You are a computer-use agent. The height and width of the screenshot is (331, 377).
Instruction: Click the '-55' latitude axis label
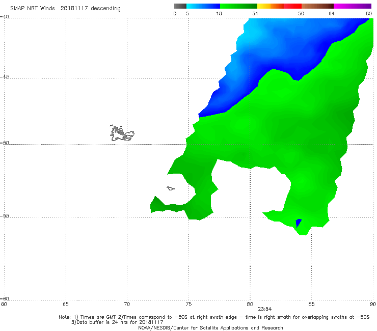pos(5,216)
